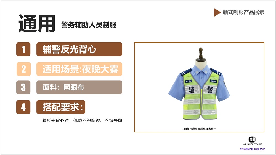Select the reflective vest product photo
Screen dimensions: 276x155
pyautogui.click(x=199, y=84)
